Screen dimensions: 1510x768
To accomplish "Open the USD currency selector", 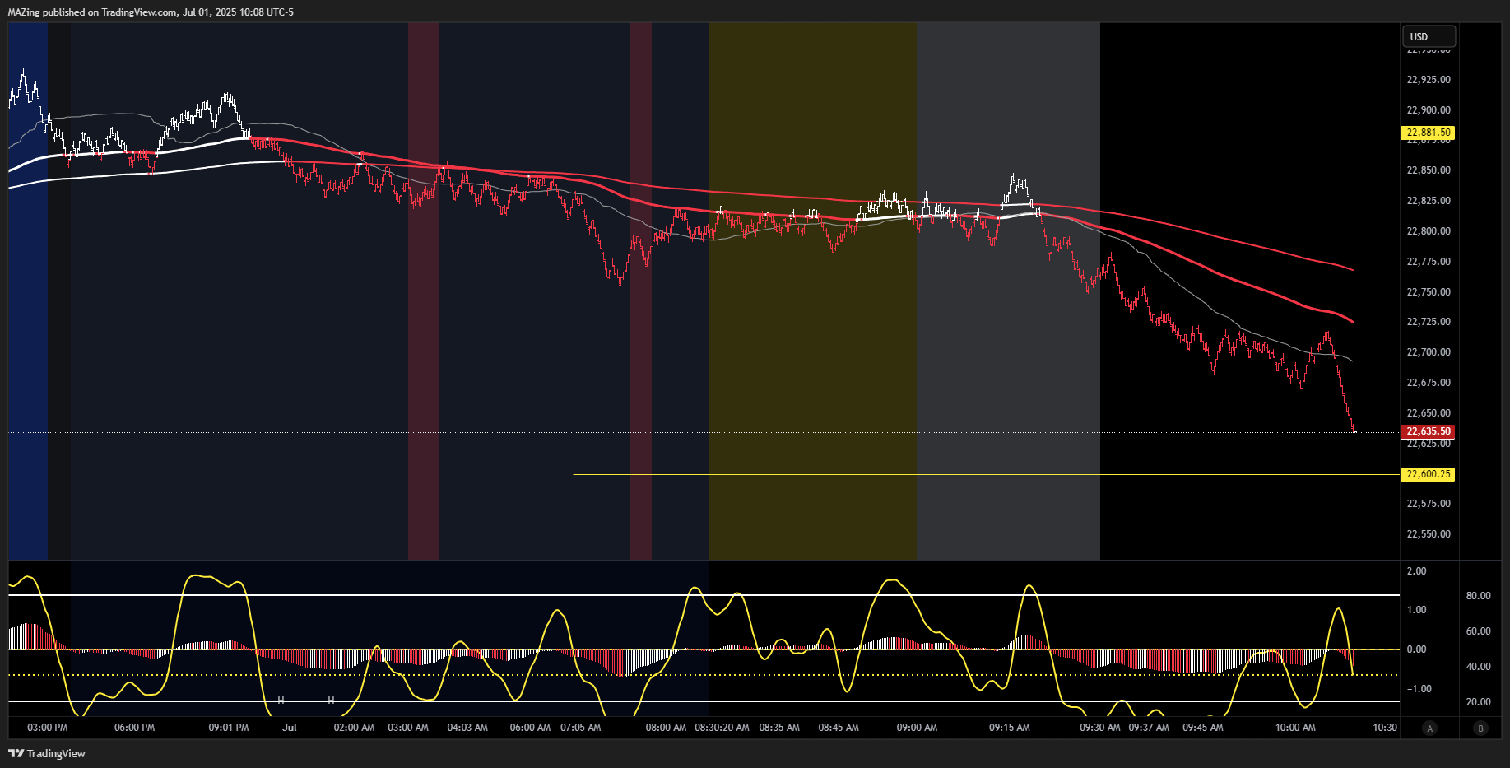I will point(1429,36).
